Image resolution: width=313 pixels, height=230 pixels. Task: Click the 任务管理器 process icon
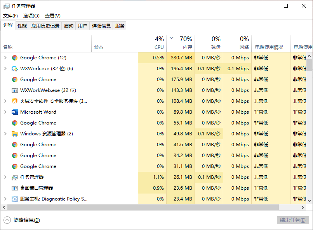click(14, 177)
